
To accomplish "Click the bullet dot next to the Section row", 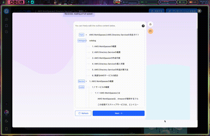I will [x=86, y=81].
